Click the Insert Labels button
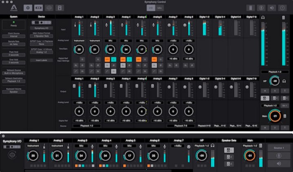This screenshot has width=293, height=172. pyautogui.click(x=41, y=60)
